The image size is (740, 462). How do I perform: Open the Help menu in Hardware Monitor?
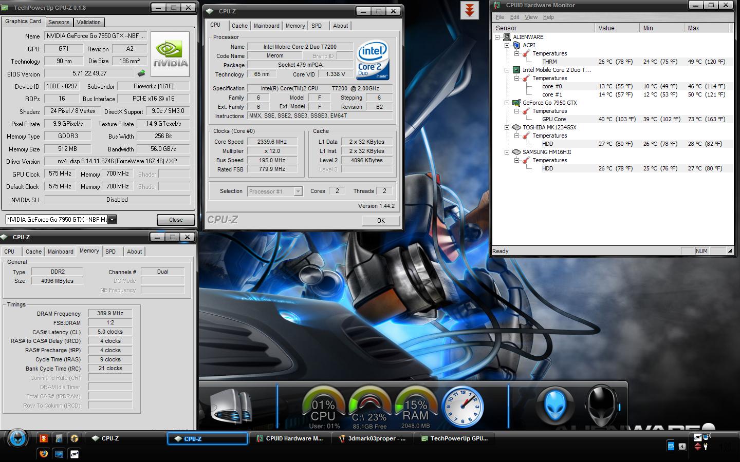[x=548, y=17]
